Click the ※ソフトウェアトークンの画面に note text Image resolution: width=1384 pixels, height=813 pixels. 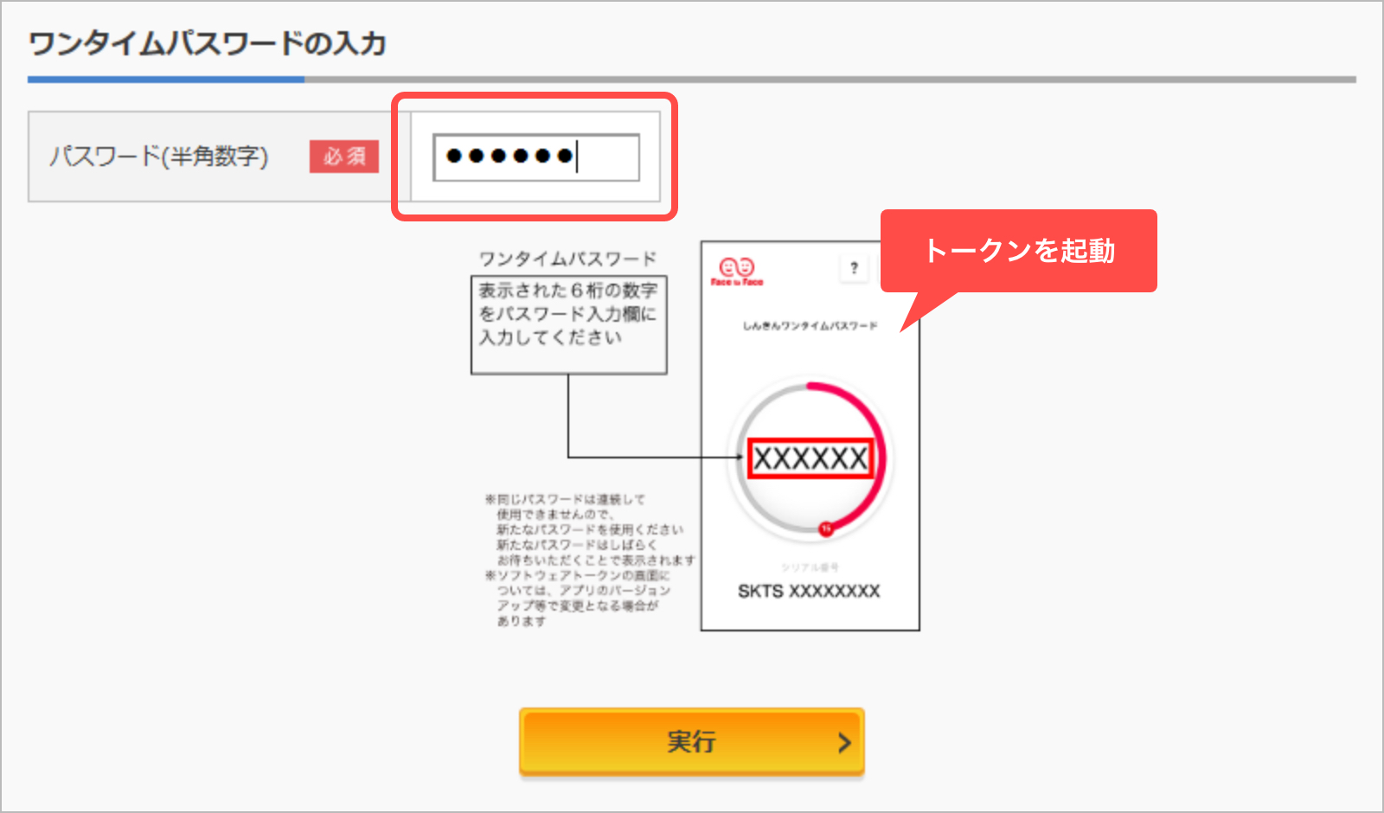(578, 599)
